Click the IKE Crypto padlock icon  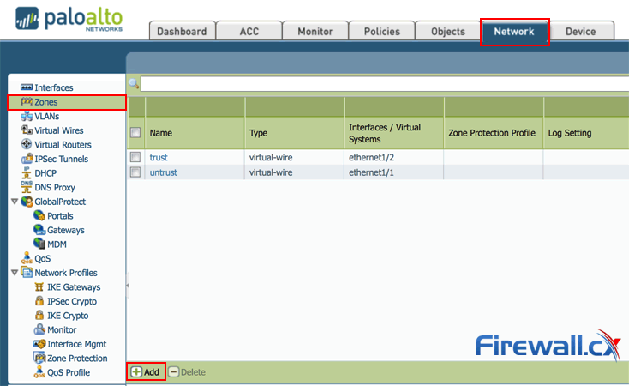[x=39, y=315]
